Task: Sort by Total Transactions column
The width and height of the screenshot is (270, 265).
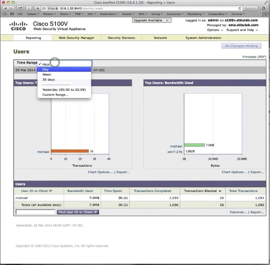Action: pyautogui.click(x=243, y=191)
